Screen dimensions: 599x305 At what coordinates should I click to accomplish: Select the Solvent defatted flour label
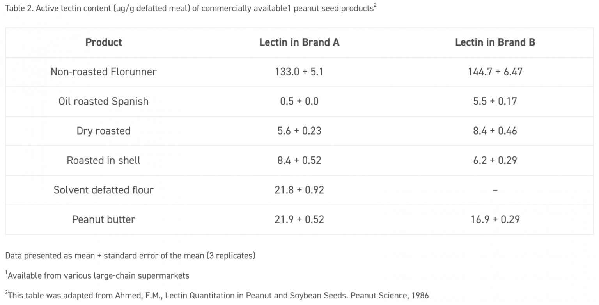click(103, 190)
